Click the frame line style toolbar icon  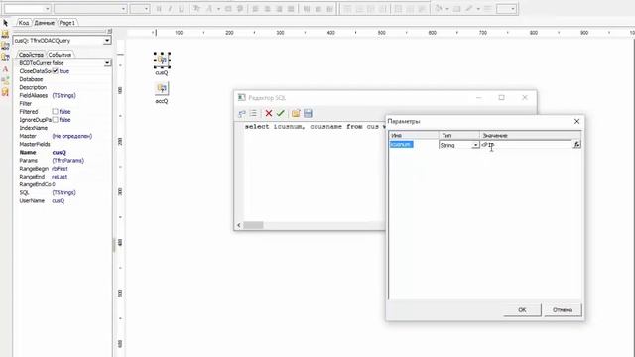[x=488, y=9]
